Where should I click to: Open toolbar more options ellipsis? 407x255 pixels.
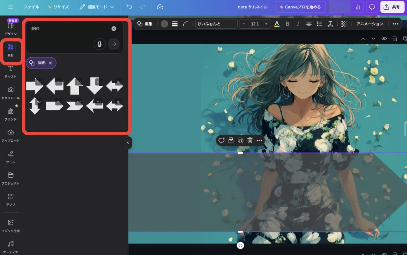pos(395,24)
